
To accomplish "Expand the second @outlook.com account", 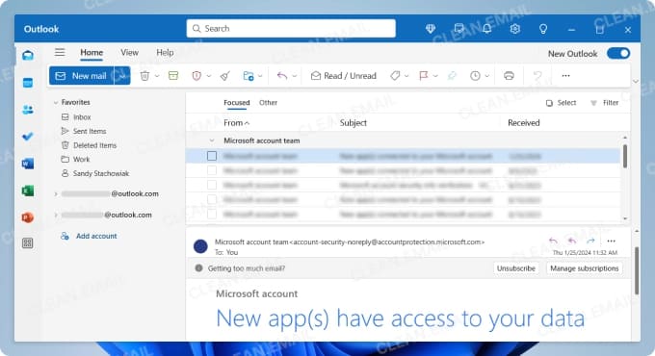I will pyautogui.click(x=56, y=215).
